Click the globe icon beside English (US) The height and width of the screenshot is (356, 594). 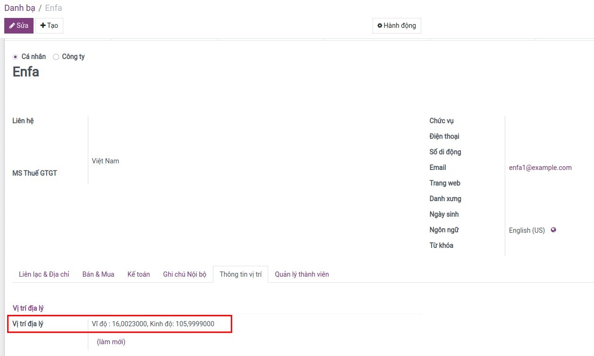point(553,230)
